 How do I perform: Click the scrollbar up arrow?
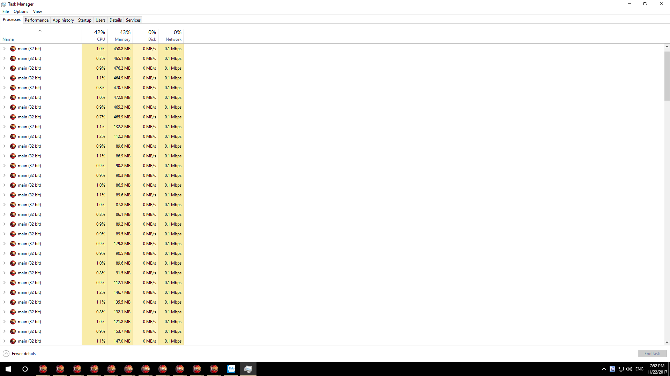(x=667, y=47)
